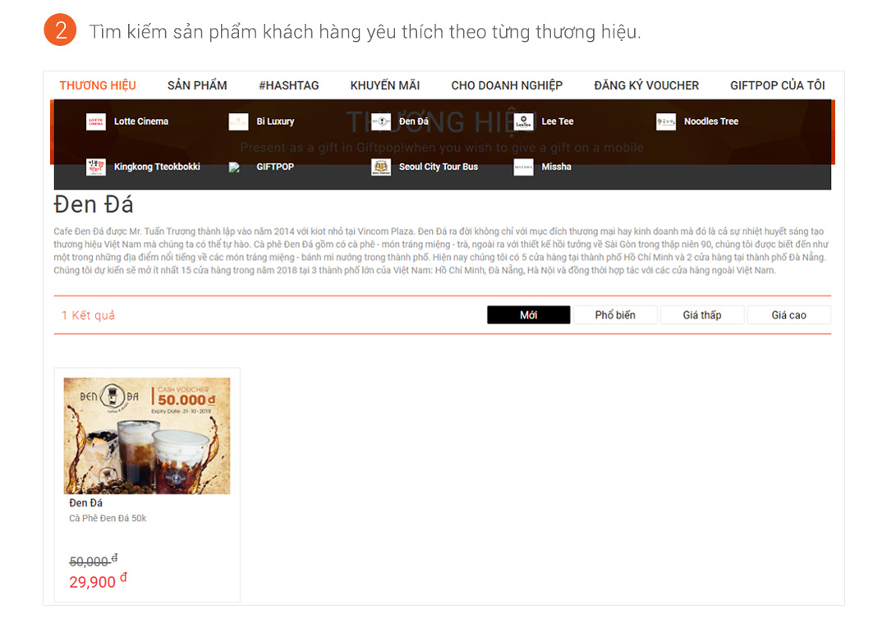The image size is (887, 623).
Task: Select Lotte Cinema brand name
Action: (x=141, y=121)
